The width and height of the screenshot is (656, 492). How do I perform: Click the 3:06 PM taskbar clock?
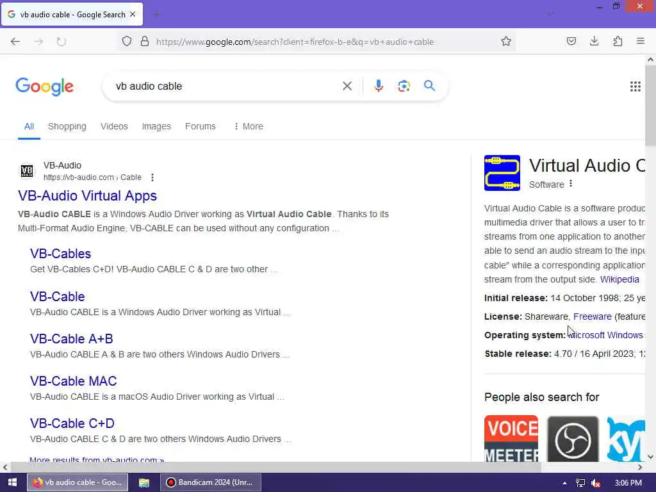pos(628,483)
